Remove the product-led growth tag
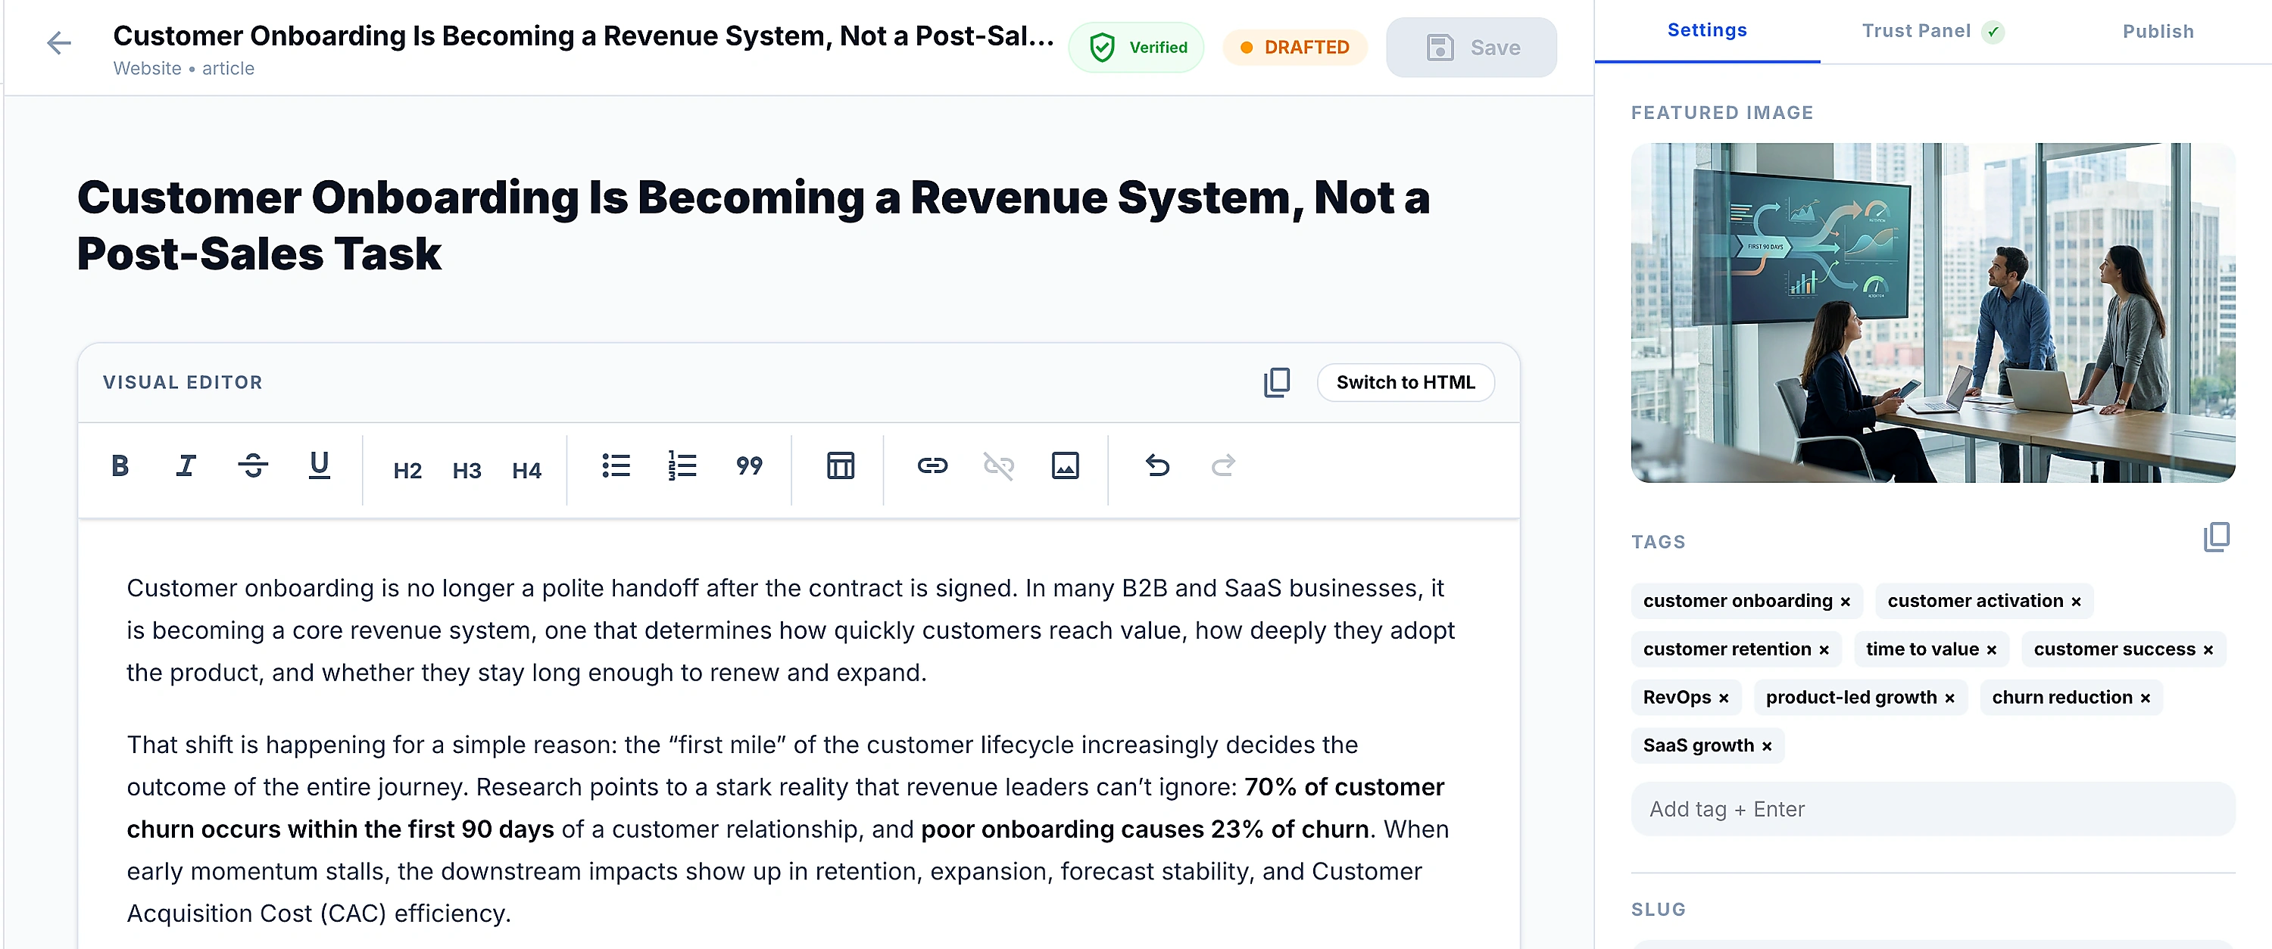The height and width of the screenshot is (949, 2272). (x=1950, y=699)
